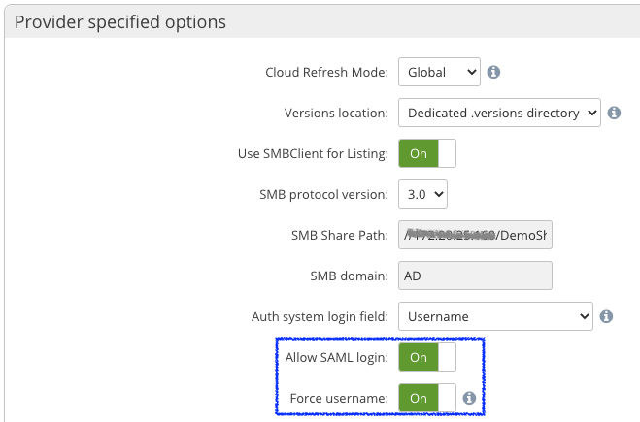Open the SMB protocol version 3.0 dropdown
Viewport: 640px width, 422px height.
point(422,194)
